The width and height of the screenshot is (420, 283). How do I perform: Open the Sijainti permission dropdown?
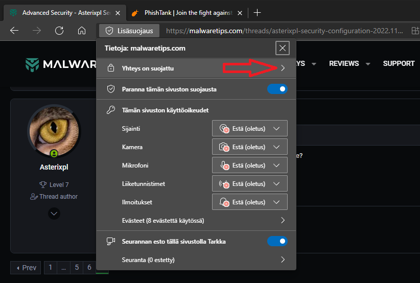click(250, 129)
